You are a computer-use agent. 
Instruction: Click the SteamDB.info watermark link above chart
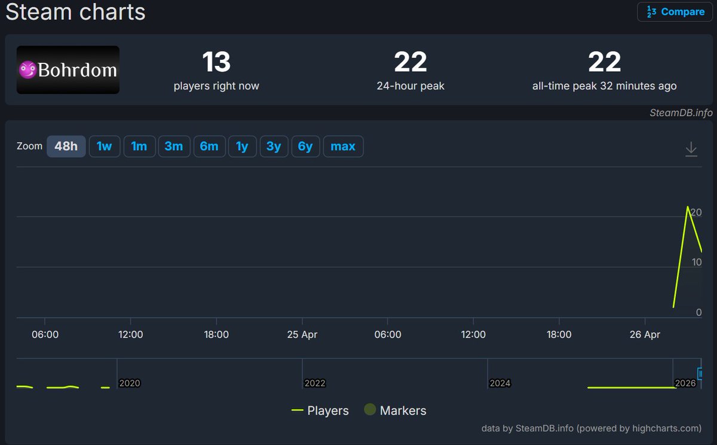tap(681, 113)
